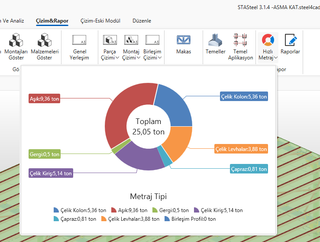Open Raporlar reports tool
The image size is (320, 242).
pos(290,41)
